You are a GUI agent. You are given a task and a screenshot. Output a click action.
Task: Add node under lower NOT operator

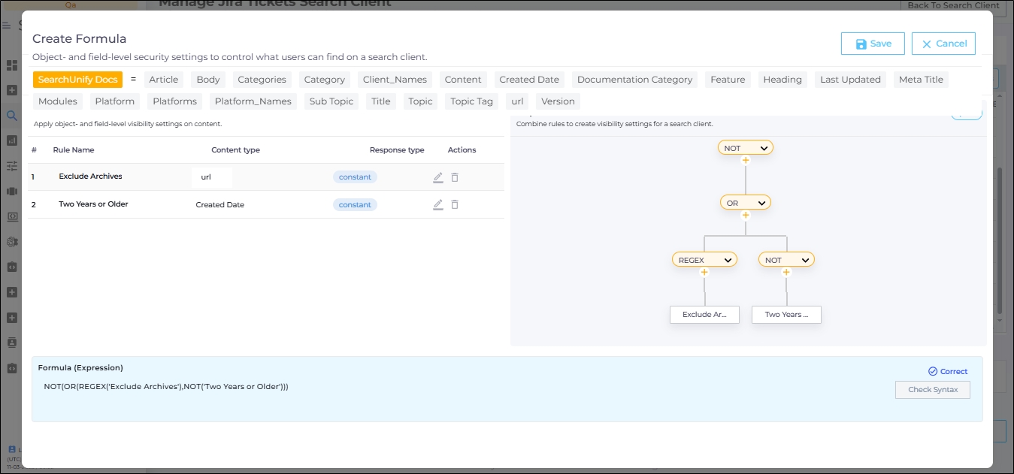pyautogui.click(x=786, y=272)
